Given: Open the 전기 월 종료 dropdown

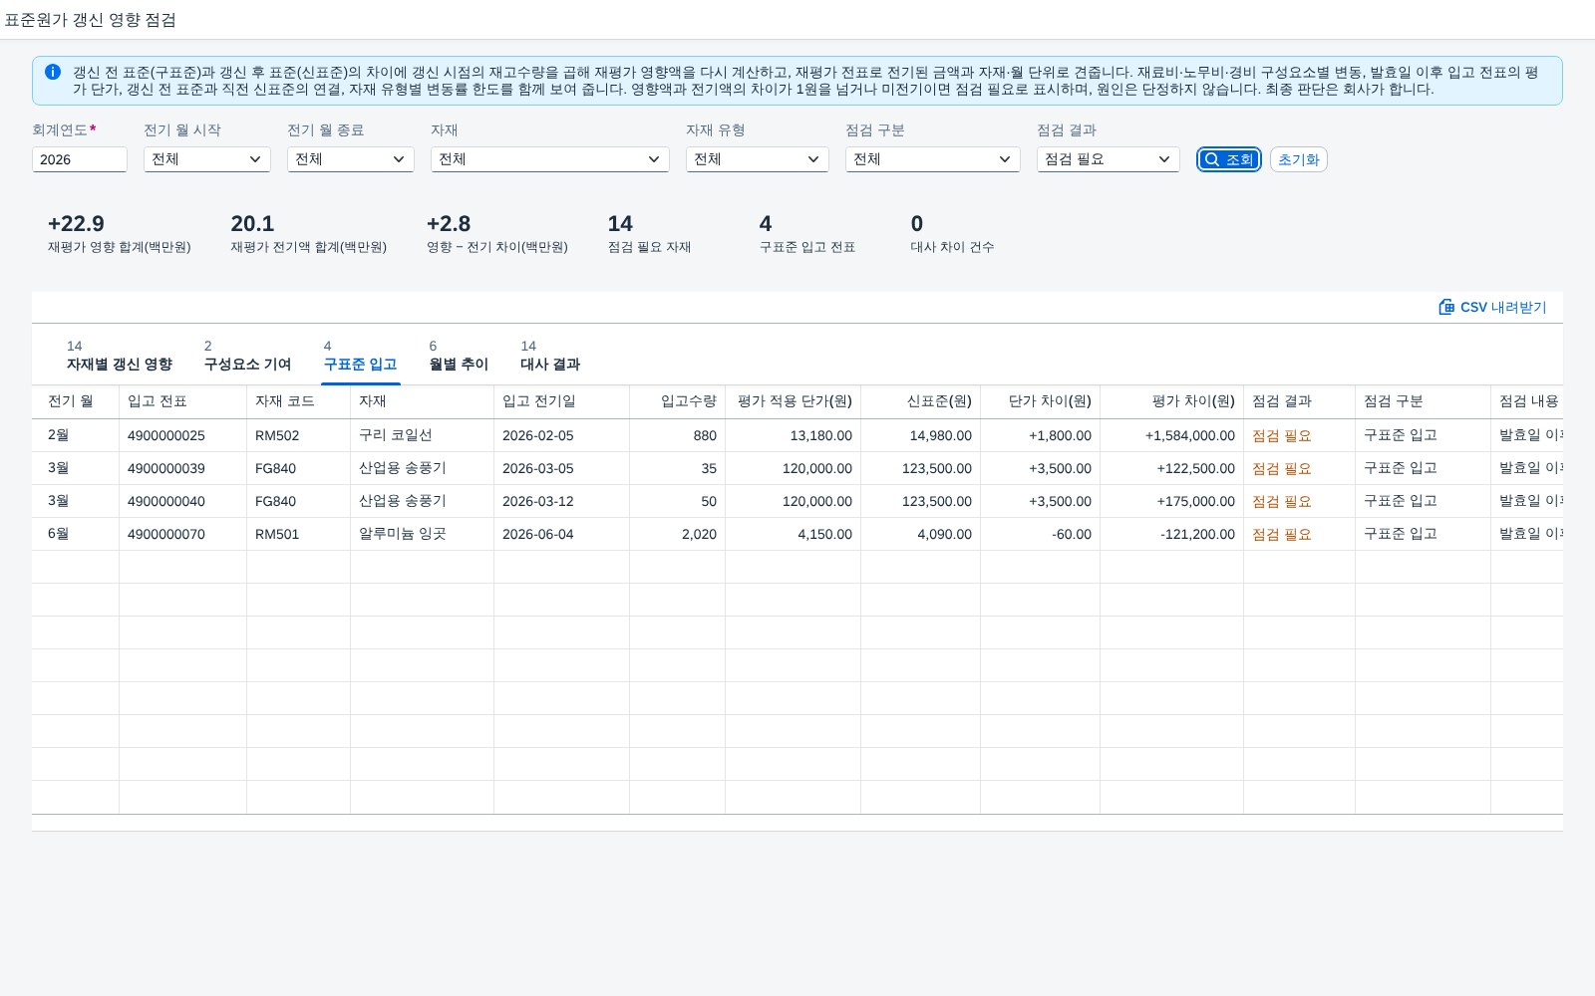Looking at the screenshot, I should 351,159.
